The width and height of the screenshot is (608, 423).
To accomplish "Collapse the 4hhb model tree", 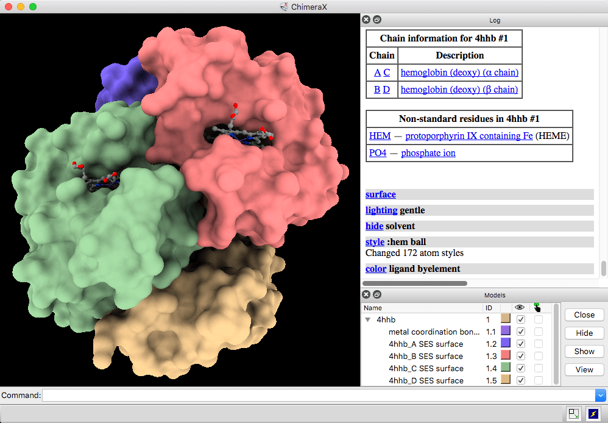I will [x=367, y=320].
